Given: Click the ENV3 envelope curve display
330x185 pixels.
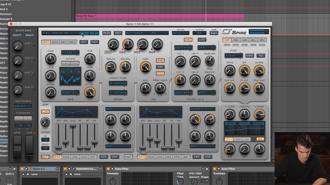Looking at the screenshot, I should 161,112.
